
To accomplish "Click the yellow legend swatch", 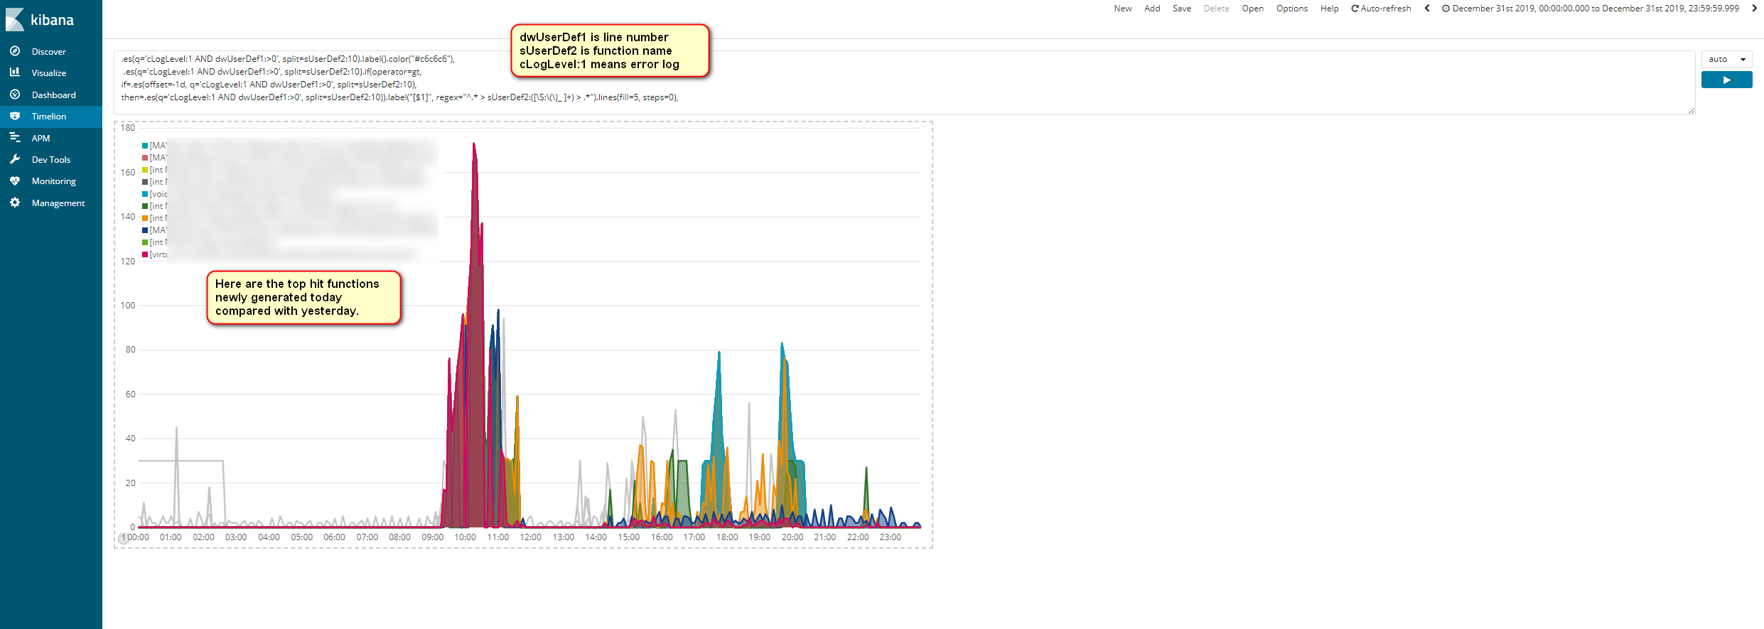I will coord(145,170).
